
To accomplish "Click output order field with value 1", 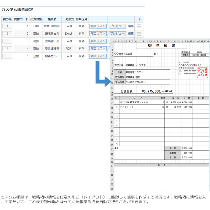I will coord(7,26).
